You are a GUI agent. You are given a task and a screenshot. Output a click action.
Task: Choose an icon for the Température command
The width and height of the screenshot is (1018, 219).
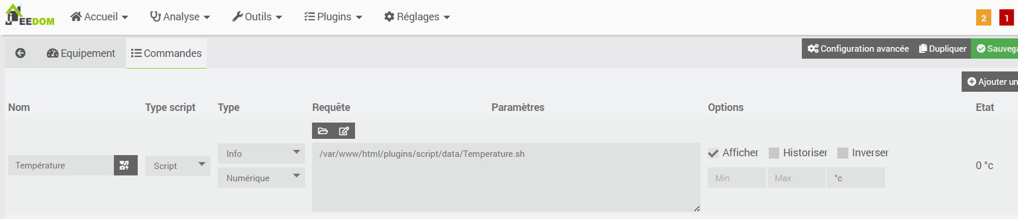click(x=126, y=165)
